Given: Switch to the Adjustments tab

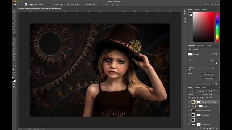Looking at the screenshot, I should 200,46.
